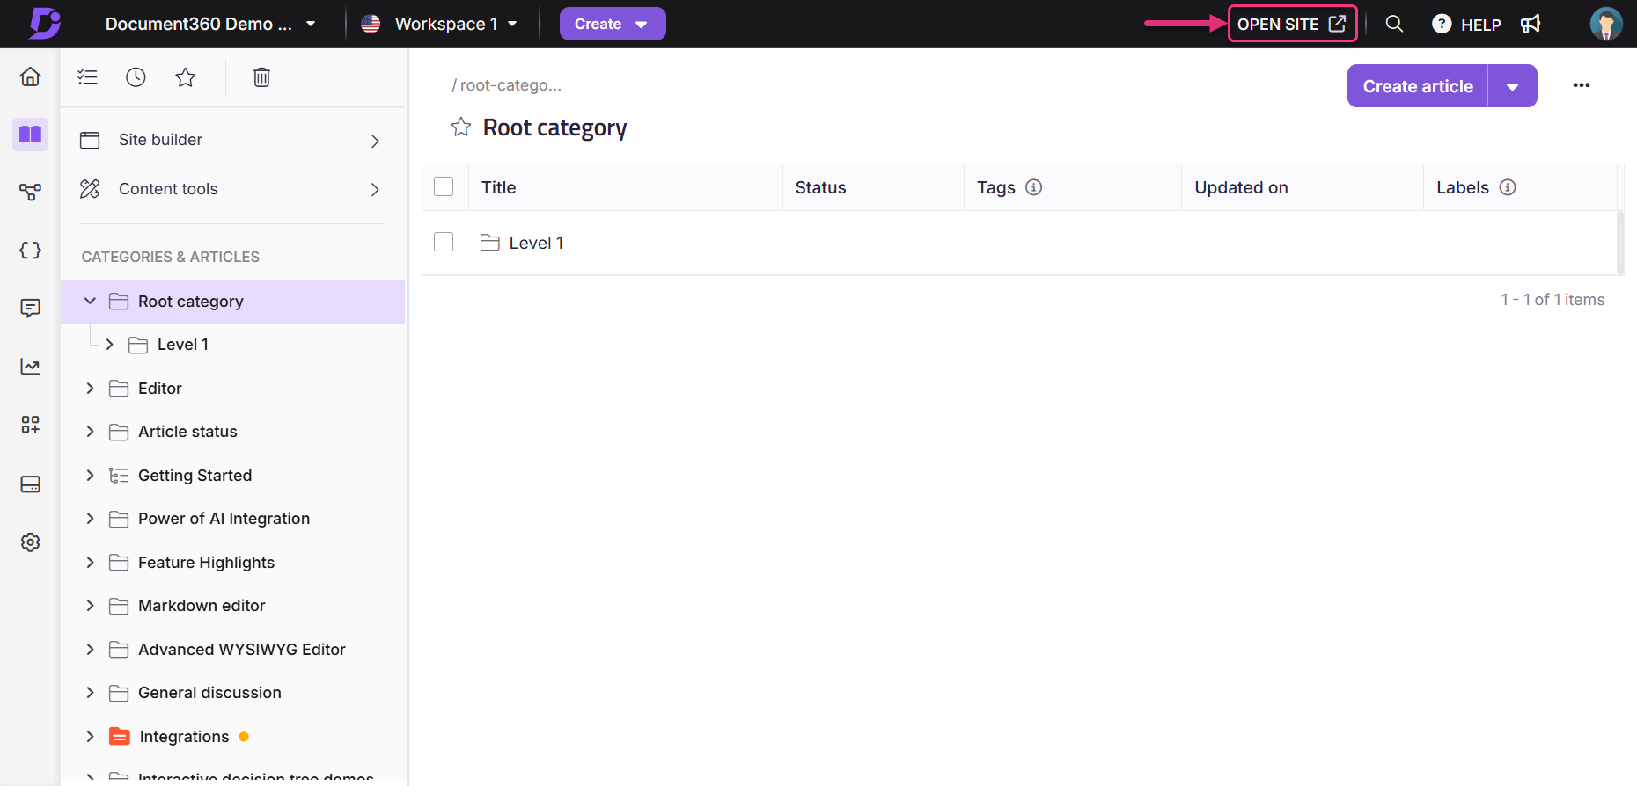Select Root category in the tree
This screenshot has height=786, width=1637.
[233, 302]
